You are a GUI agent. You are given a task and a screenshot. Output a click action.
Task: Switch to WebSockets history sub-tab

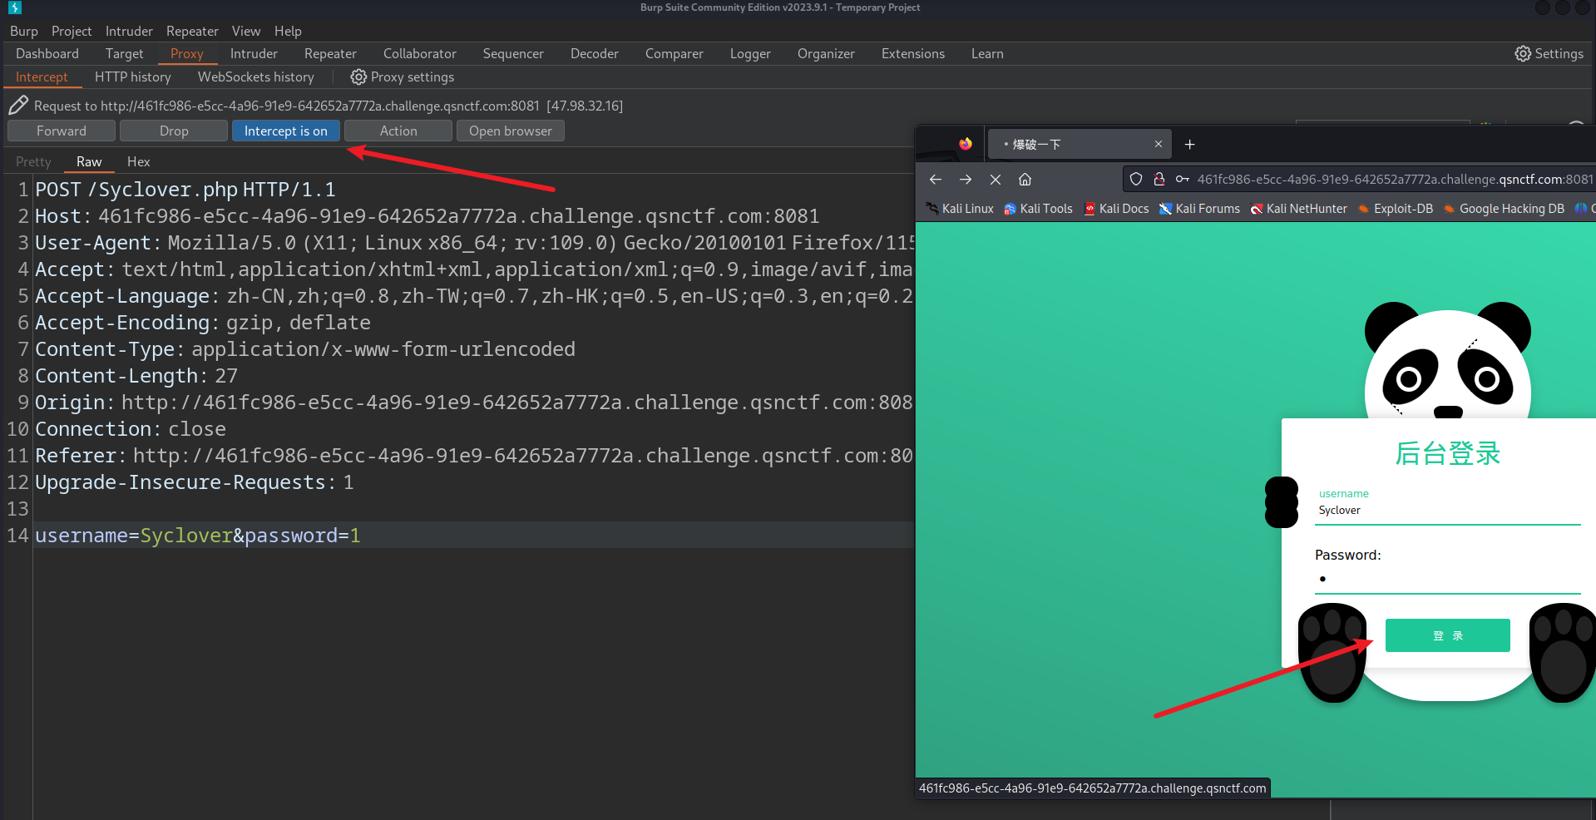(x=256, y=77)
